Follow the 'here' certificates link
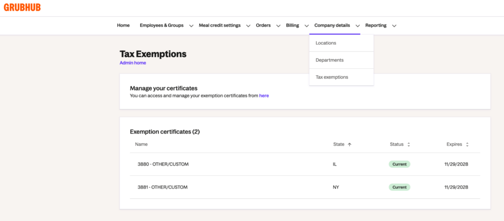 [264, 95]
